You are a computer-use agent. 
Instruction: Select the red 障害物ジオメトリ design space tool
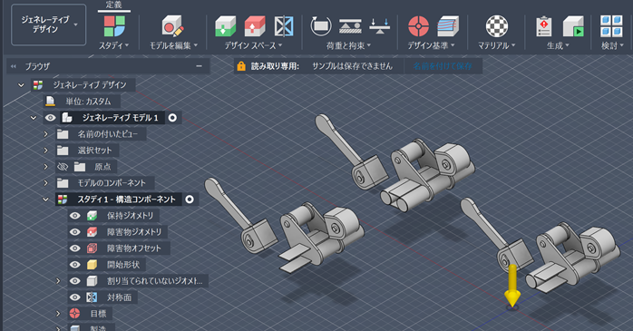pos(255,26)
